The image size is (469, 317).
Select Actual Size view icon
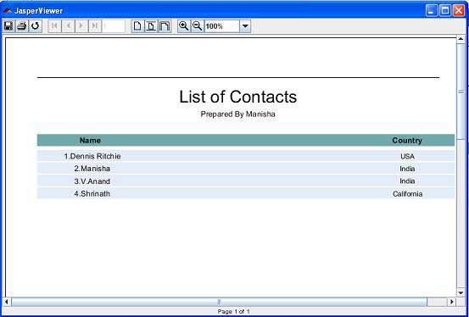(137, 26)
